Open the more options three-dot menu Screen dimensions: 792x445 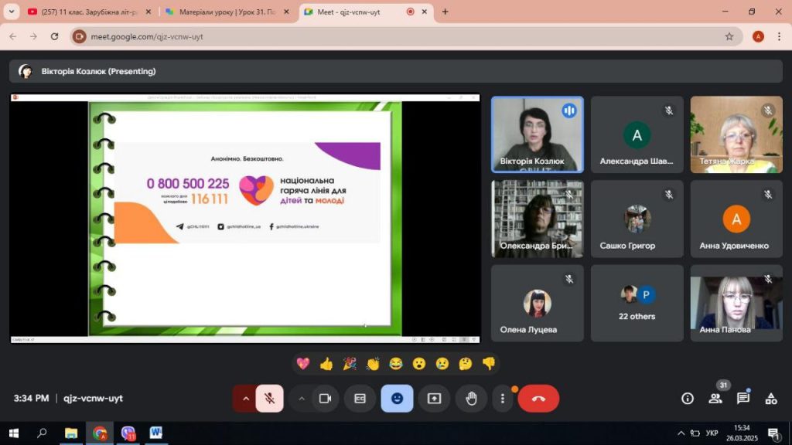pos(503,399)
